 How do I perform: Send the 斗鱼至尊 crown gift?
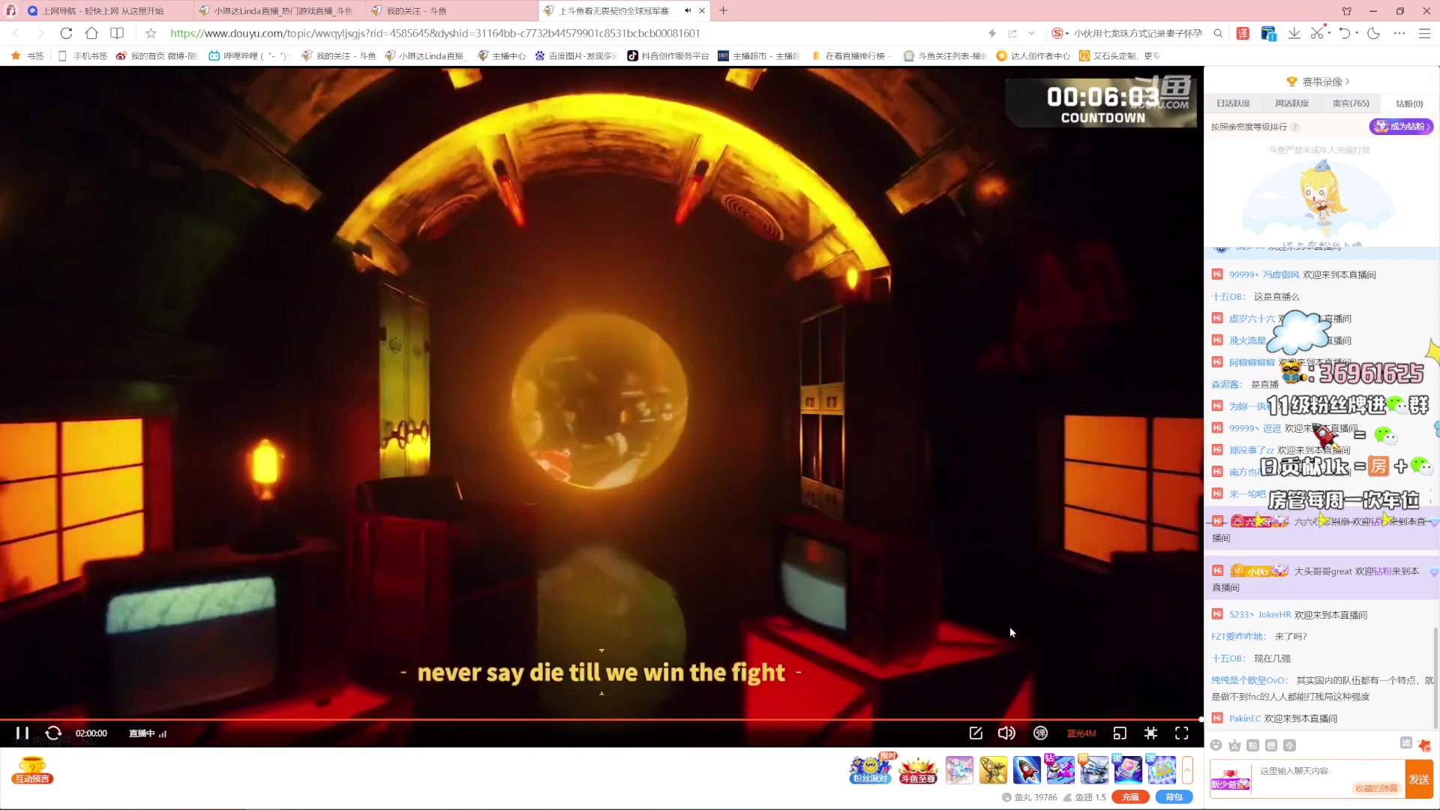(x=918, y=769)
